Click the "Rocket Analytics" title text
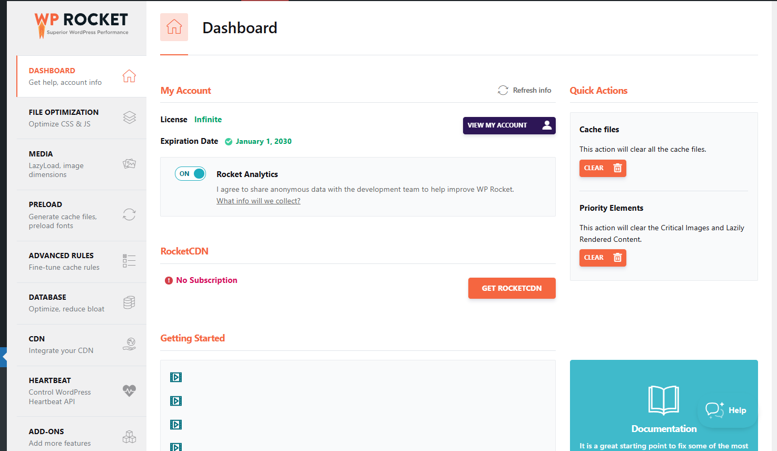This screenshot has height=451, width=777. pyautogui.click(x=247, y=174)
